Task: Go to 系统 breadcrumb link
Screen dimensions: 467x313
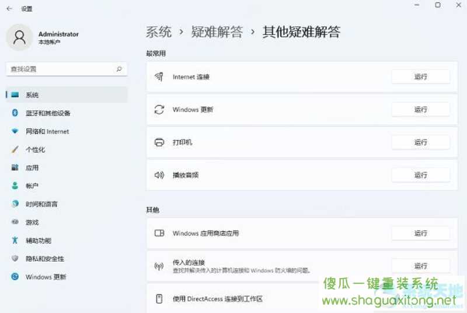Action: coord(159,32)
